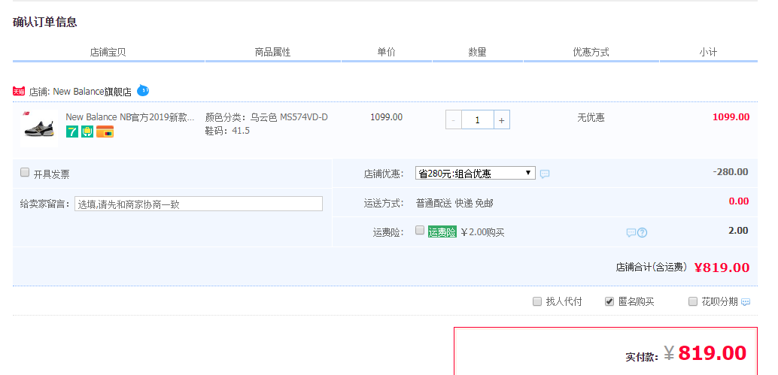Screen dimensions: 778x375
Task: Click the red subtotal 1099.00
Action: coord(731,117)
